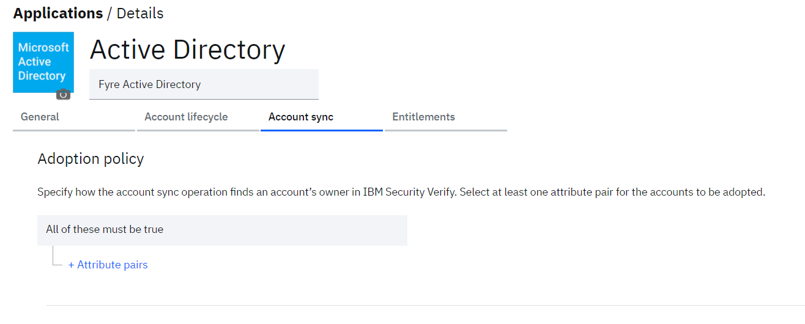
Task: Select the Microsoft Active Directory logo tile
Action: click(x=43, y=62)
